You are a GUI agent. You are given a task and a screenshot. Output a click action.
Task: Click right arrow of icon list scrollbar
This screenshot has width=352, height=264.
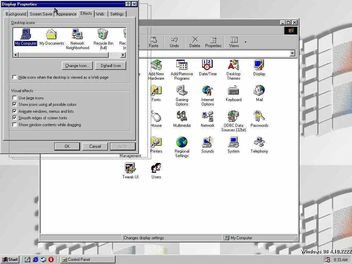coord(123,55)
